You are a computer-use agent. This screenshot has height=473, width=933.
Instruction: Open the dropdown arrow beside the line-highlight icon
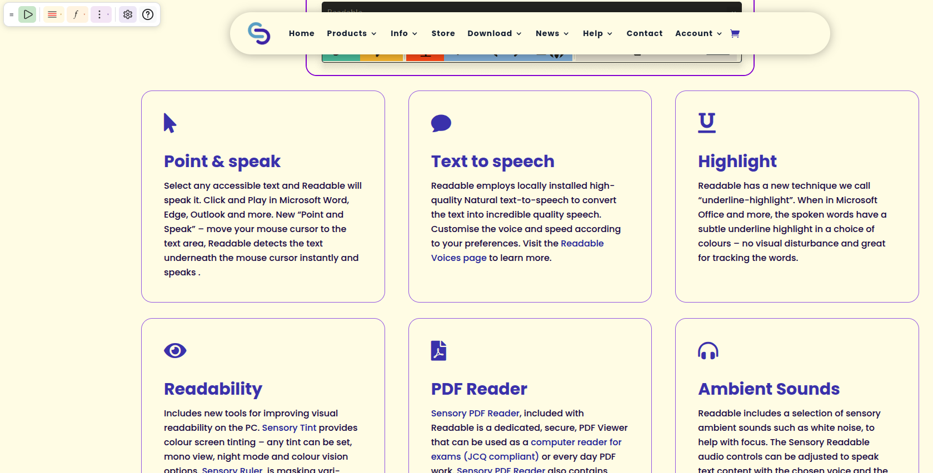[61, 14]
